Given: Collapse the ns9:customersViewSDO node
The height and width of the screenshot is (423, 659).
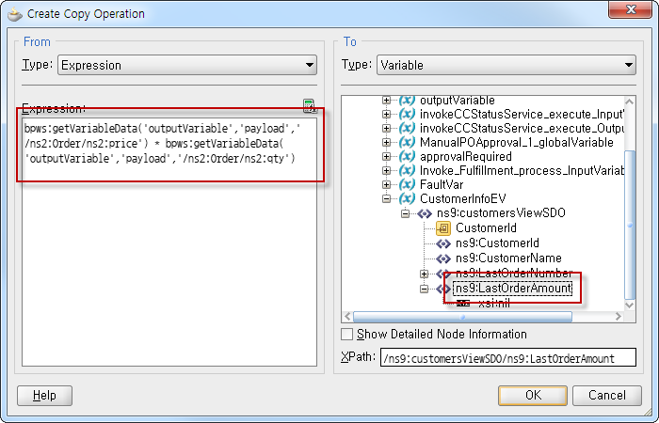Looking at the screenshot, I should click(405, 213).
